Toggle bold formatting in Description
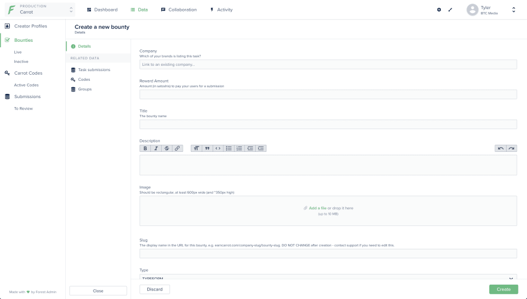The height and width of the screenshot is (299, 527). coord(145,148)
